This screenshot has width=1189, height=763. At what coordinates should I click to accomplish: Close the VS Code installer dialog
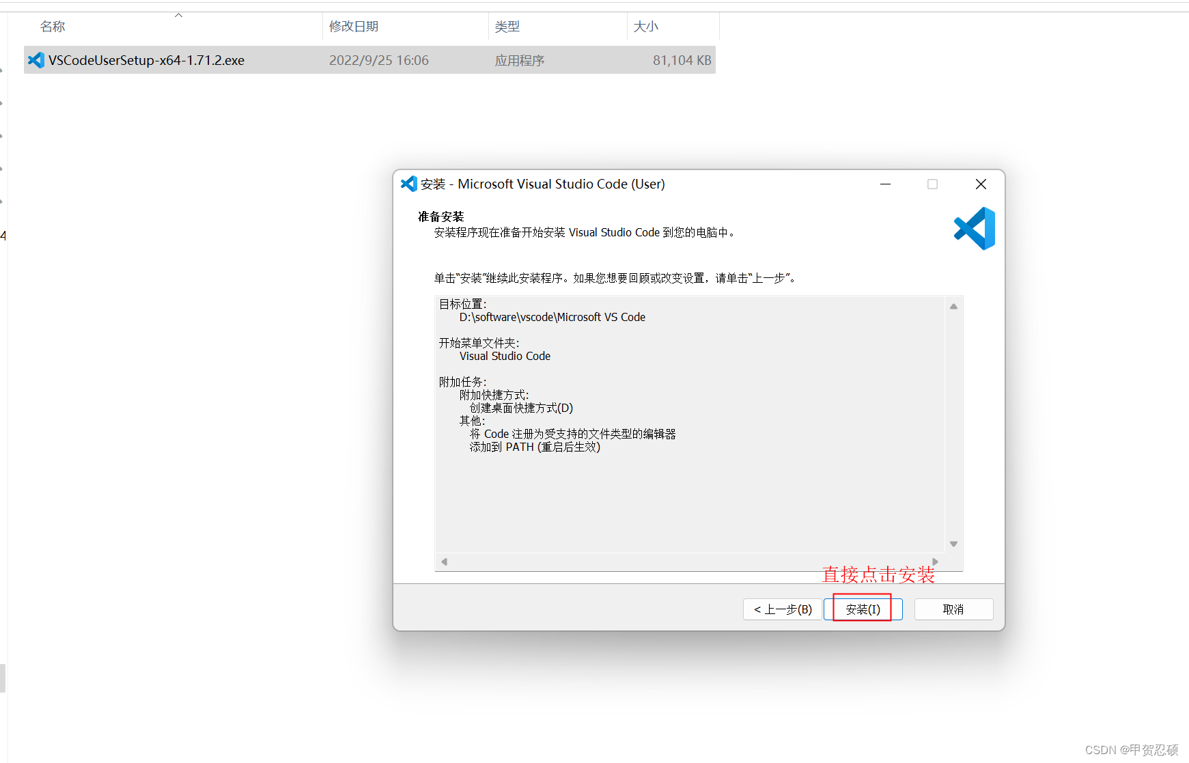(981, 184)
